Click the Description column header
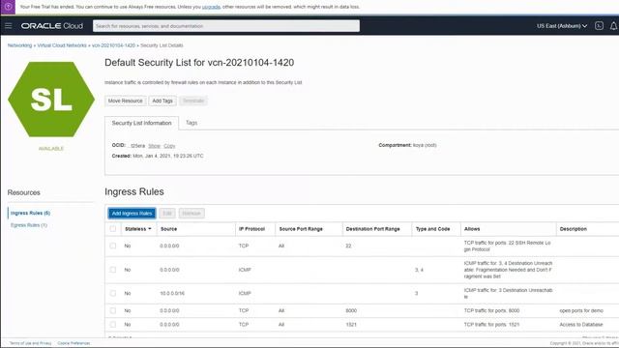Image resolution: width=619 pixels, height=348 pixels. [x=574, y=229]
